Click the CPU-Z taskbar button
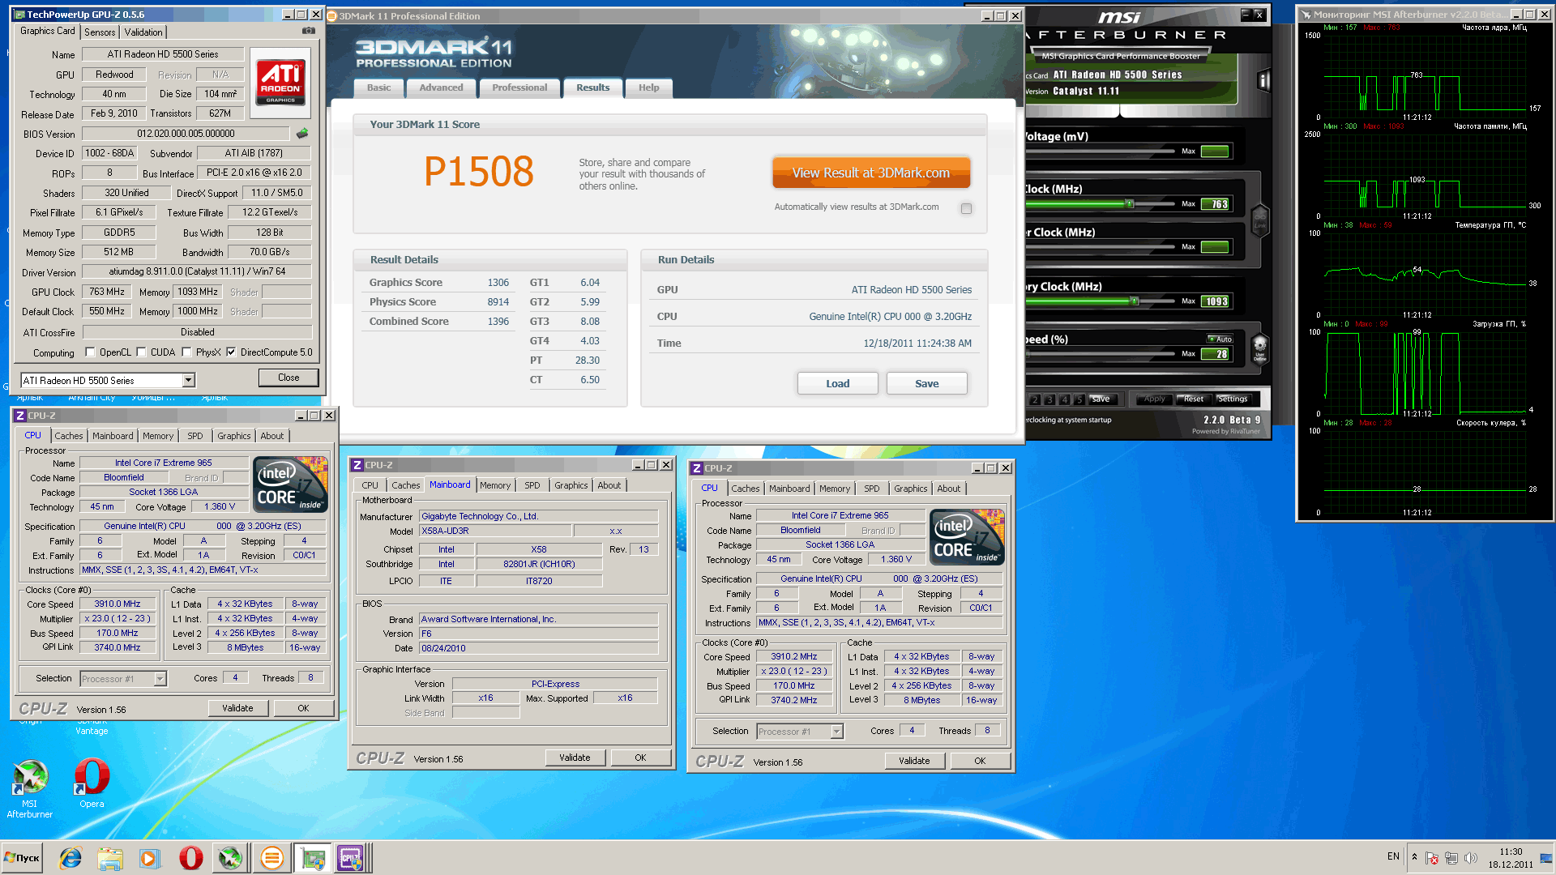The height and width of the screenshot is (875, 1556). 352,858
